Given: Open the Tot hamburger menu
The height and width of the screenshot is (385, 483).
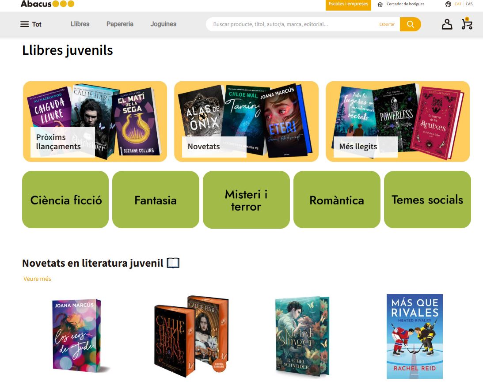Looking at the screenshot, I should point(30,24).
